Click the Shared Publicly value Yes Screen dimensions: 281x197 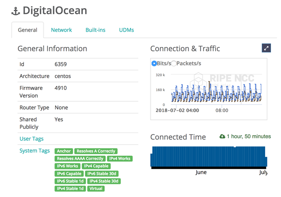[x=59, y=119]
